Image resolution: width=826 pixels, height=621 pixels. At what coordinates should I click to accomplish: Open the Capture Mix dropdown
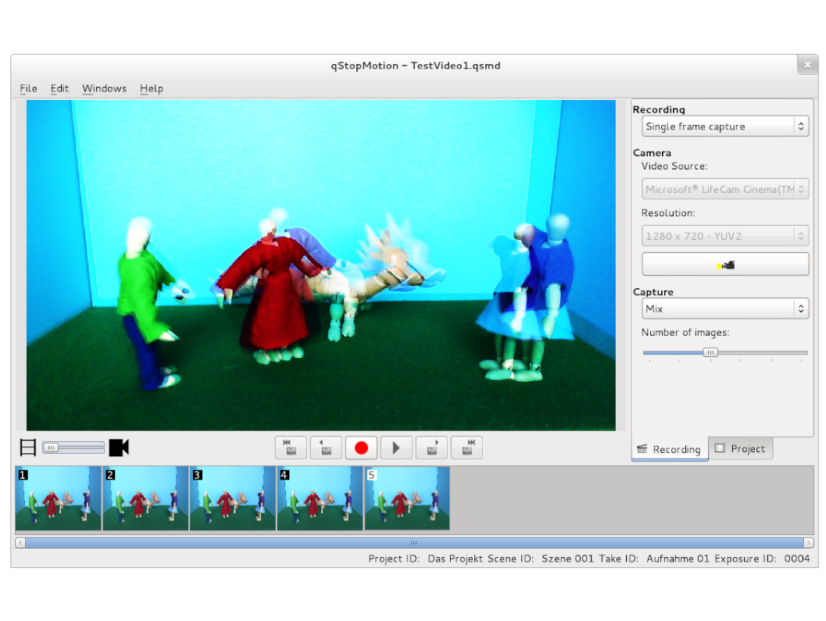point(724,308)
